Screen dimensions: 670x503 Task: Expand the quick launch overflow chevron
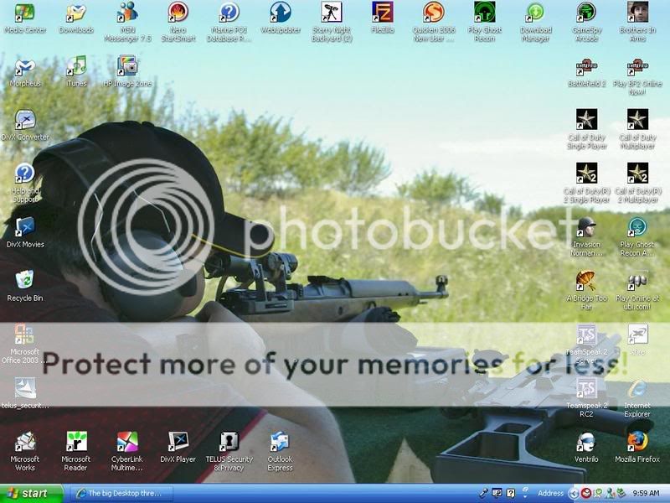(x=524, y=496)
